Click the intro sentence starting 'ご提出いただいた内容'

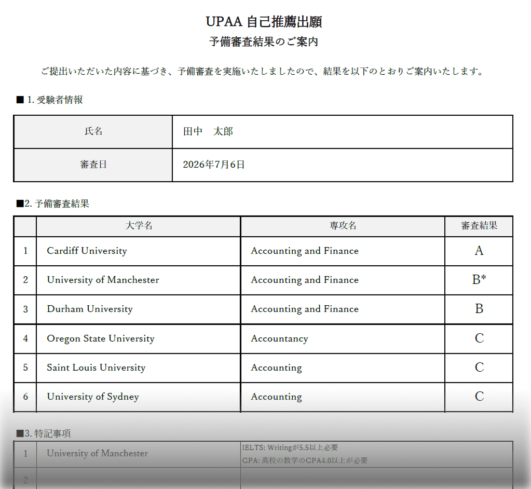[263, 71]
